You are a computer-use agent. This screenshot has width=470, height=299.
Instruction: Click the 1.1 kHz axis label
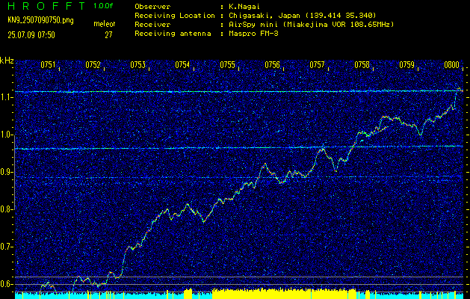[5, 97]
